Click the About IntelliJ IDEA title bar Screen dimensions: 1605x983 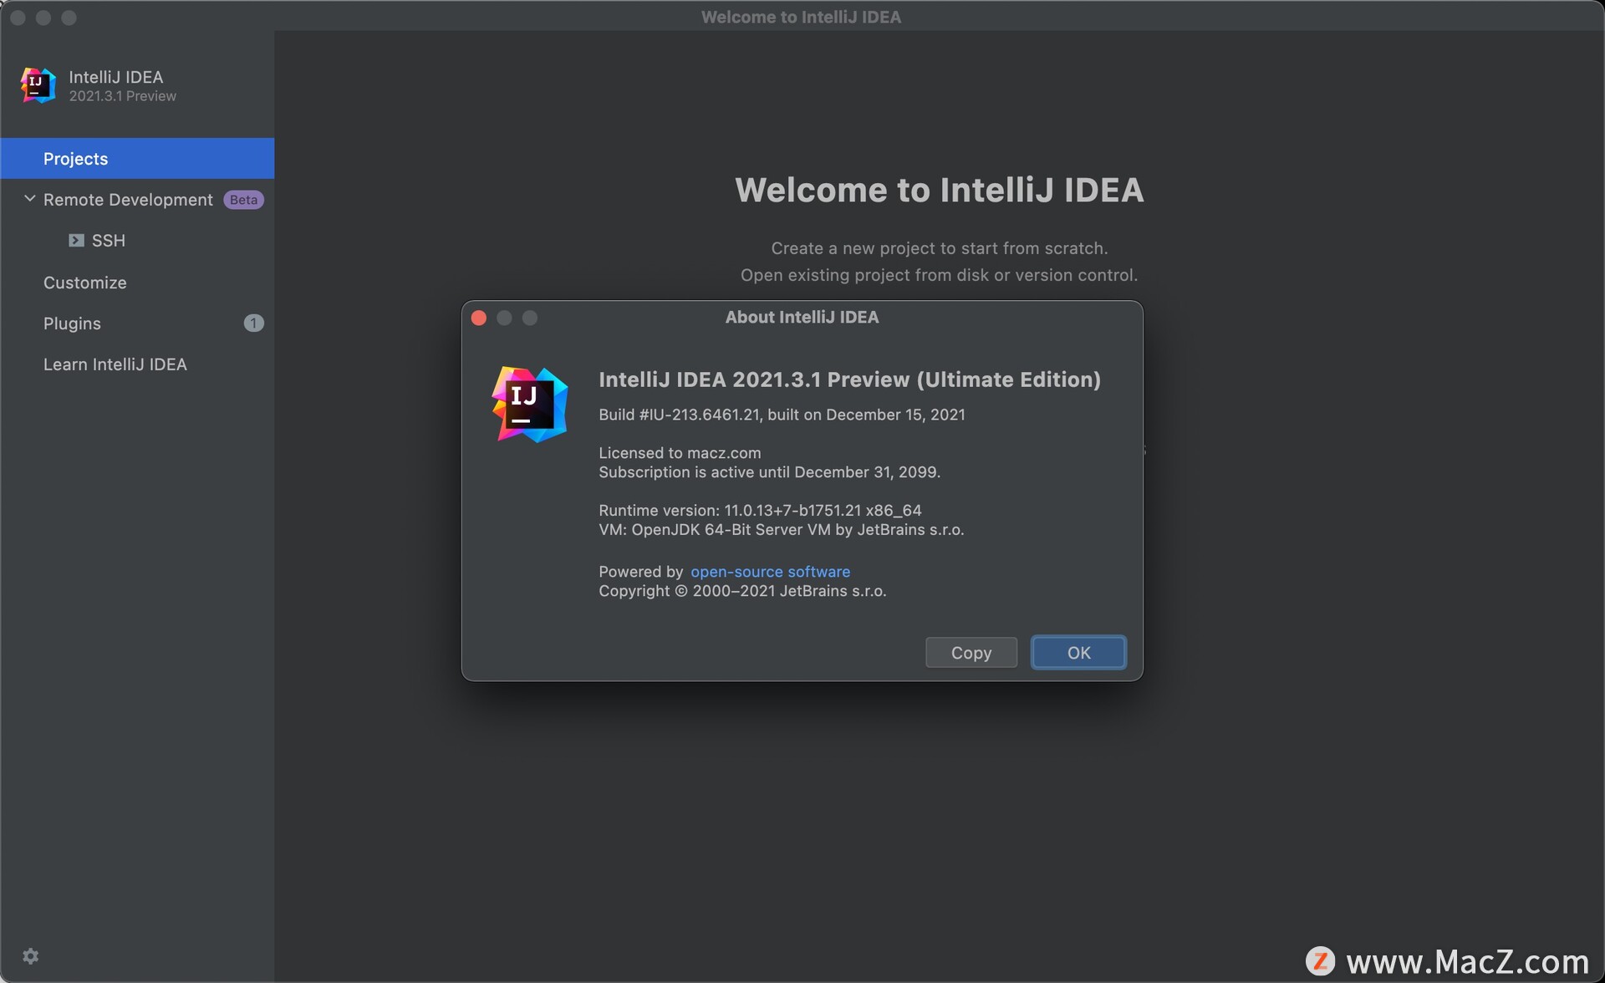click(x=802, y=318)
